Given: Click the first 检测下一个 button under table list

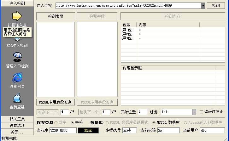Looking at the screenshot, I should (47, 112).
